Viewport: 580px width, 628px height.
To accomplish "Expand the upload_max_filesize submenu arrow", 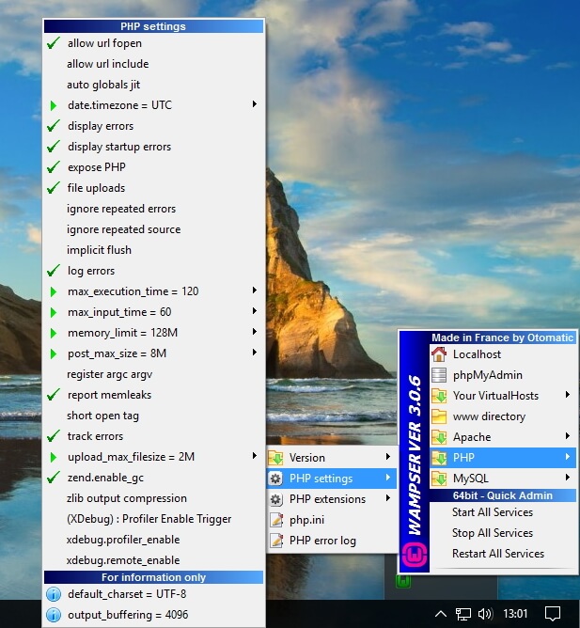I will click(255, 456).
